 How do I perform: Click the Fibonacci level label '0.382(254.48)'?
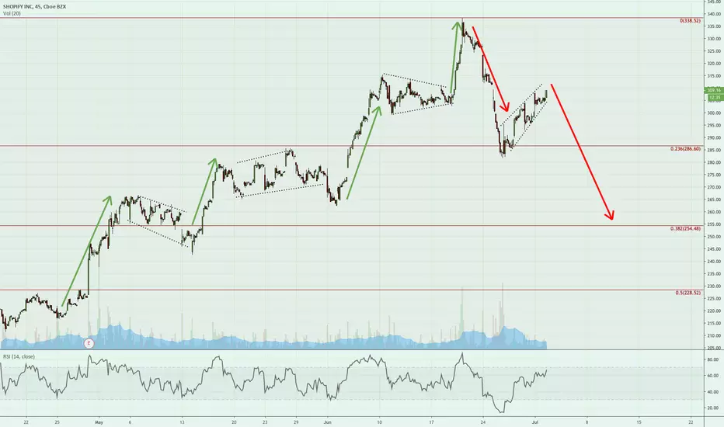click(685, 228)
